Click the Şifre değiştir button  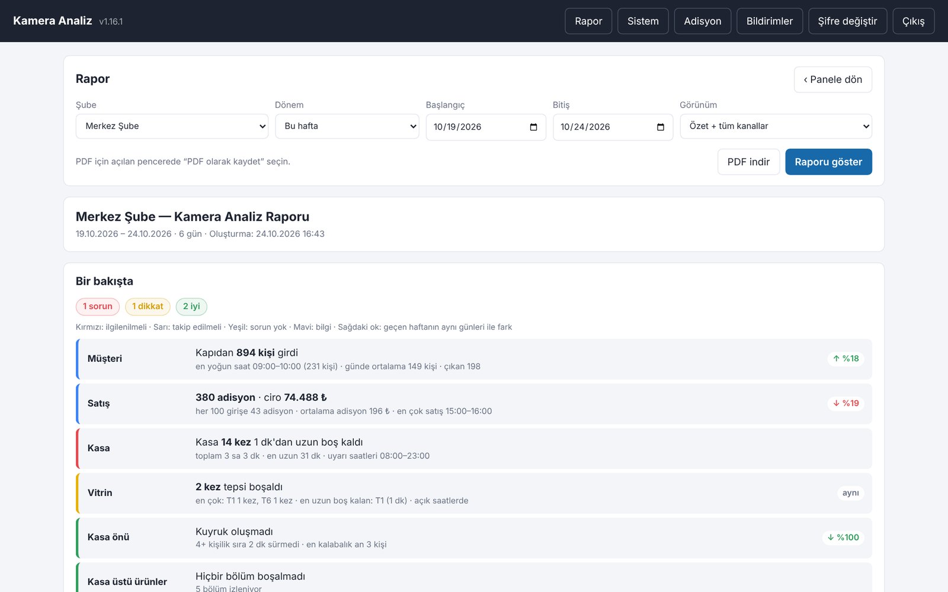847,21
